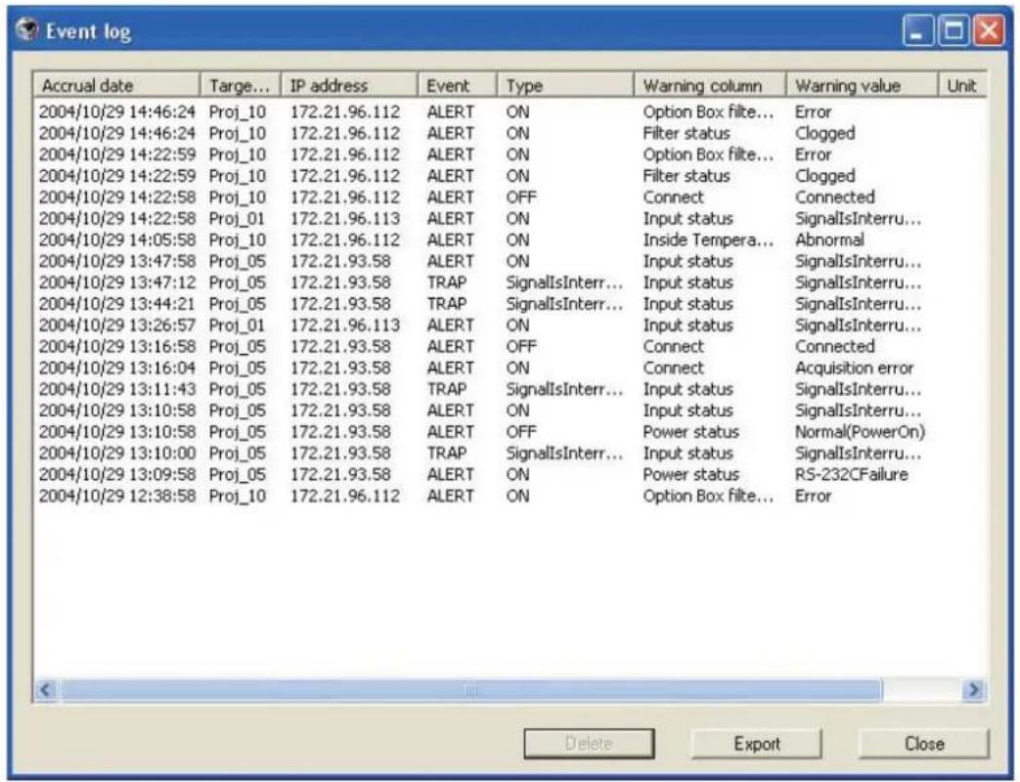Sort by Accrual date column header
Viewport: 1020px width, 782px height.
115,85
